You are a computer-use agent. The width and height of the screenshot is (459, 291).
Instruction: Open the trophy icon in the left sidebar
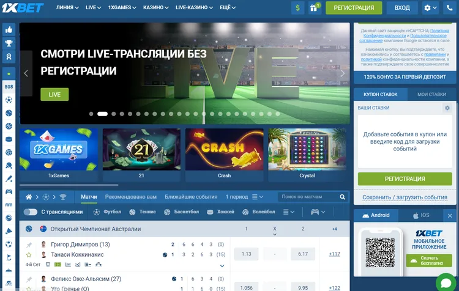pyautogui.click(x=9, y=43)
